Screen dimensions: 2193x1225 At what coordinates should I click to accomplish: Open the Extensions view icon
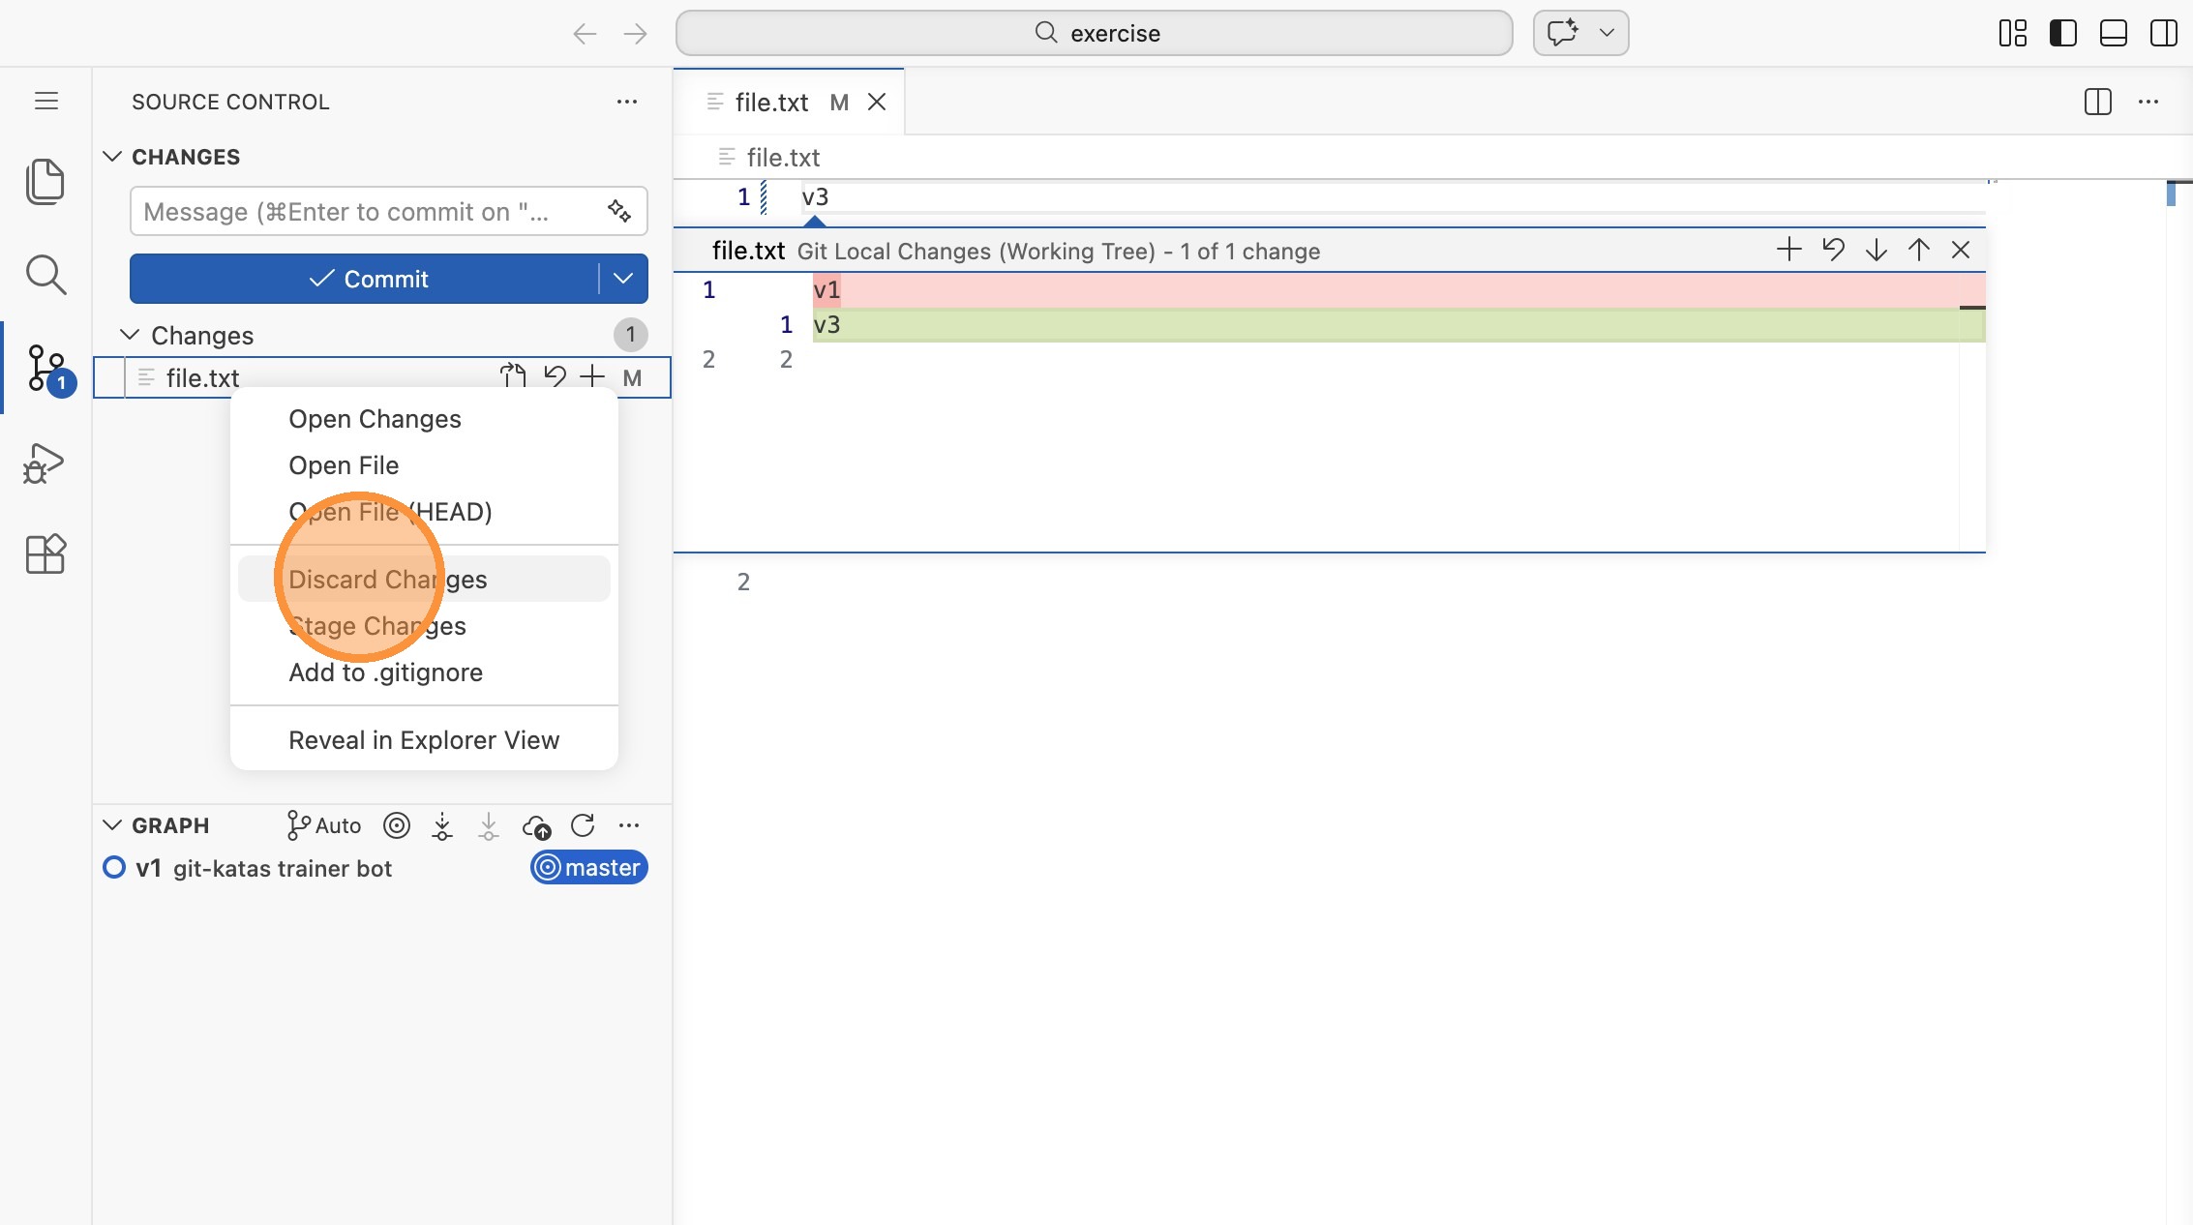45,554
